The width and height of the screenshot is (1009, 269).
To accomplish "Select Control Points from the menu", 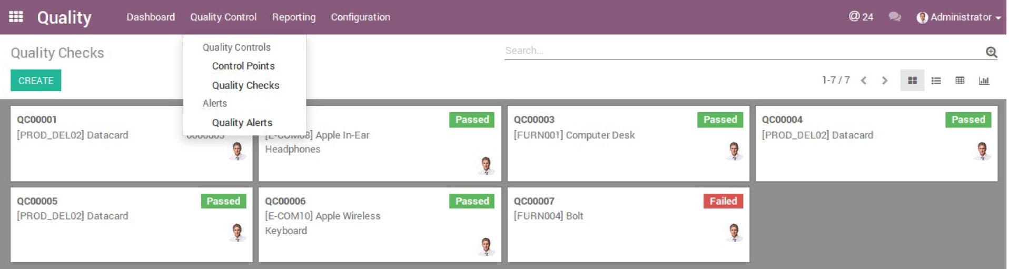I will [243, 66].
